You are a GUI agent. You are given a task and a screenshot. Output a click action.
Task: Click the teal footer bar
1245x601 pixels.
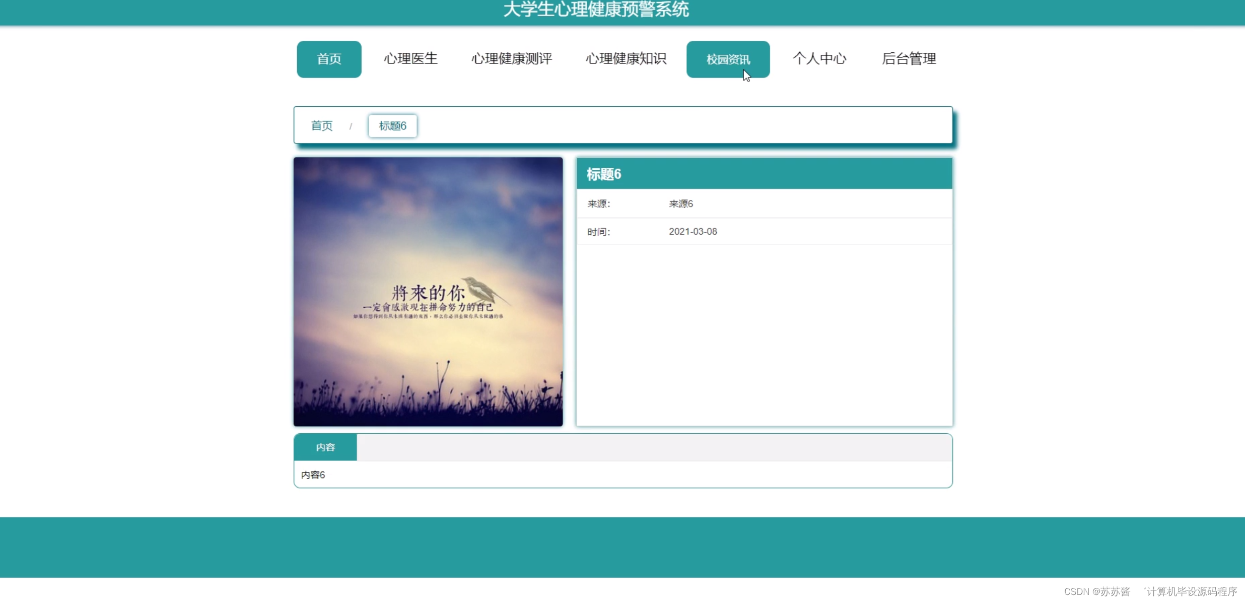point(623,547)
